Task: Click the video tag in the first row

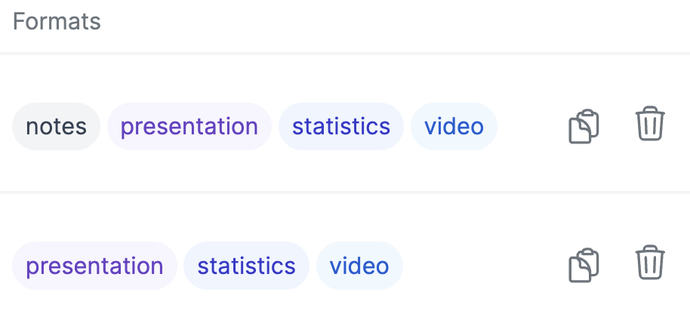Action: click(x=454, y=126)
